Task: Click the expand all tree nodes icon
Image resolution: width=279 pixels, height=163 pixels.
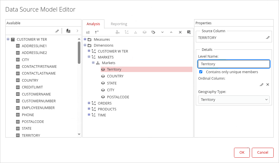Action: (88, 32)
